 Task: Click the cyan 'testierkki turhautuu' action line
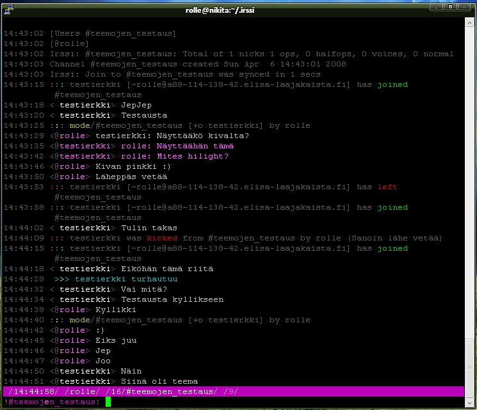(125, 279)
